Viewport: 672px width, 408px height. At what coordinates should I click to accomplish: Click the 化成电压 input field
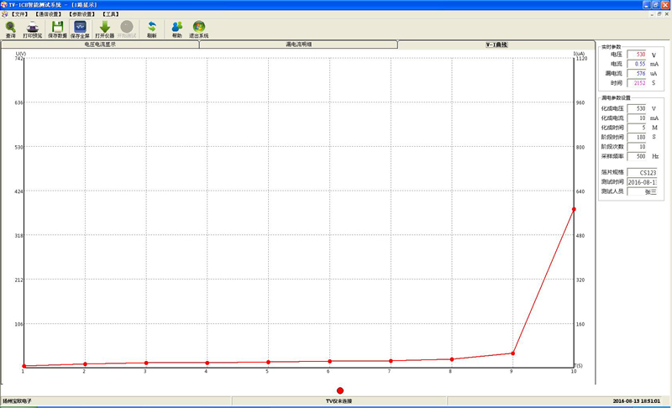637,108
